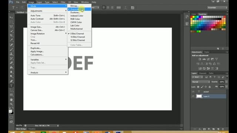Click the foreground color box
The height and width of the screenshot is (133, 237).
(10, 111)
